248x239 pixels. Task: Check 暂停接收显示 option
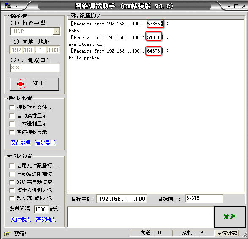(x=12, y=132)
